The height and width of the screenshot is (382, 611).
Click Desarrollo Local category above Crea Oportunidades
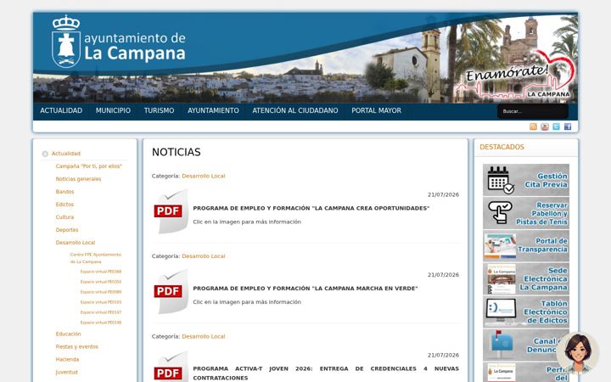click(x=204, y=177)
